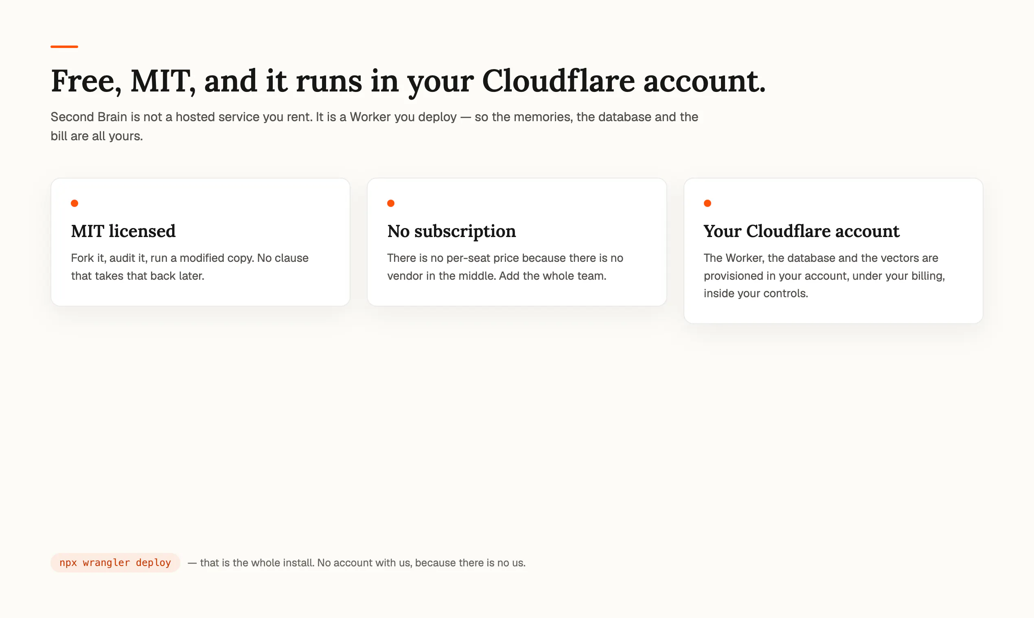This screenshot has height=618, width=1034.
Task: Click the "MIT licensed" card title
Action: click(123, 231)
